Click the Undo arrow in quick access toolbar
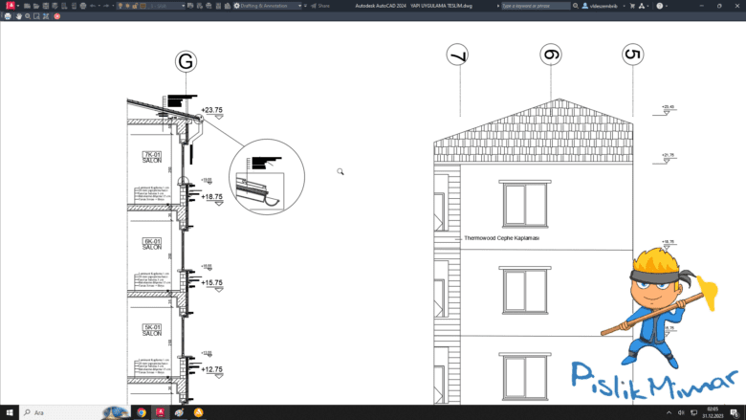This screenshot has width=746, height=420. (93, 6)
